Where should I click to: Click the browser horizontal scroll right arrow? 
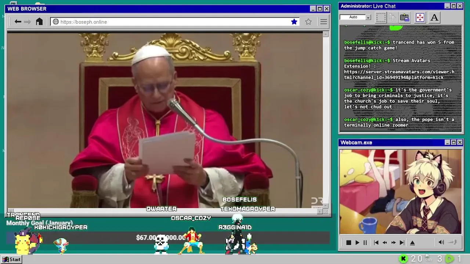pyautogui.click(x=320, y=211)
